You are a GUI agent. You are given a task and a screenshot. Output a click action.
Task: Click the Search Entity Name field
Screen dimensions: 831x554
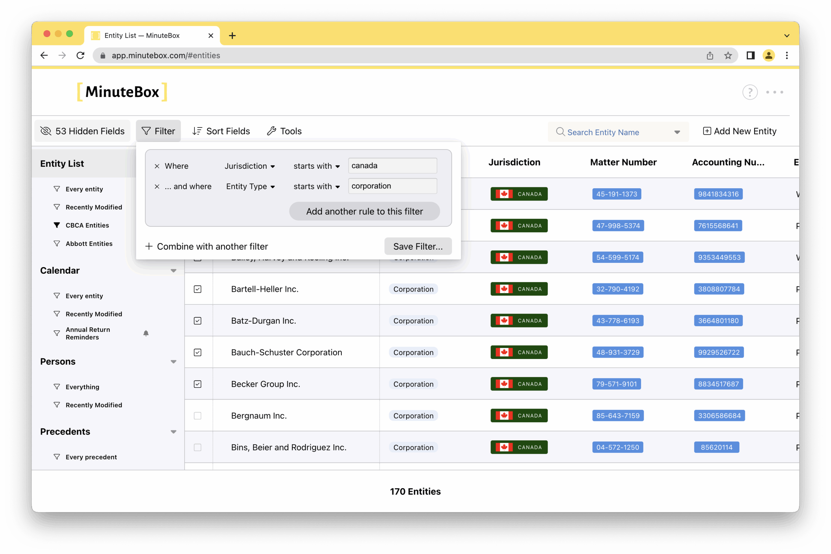(613, 132)
